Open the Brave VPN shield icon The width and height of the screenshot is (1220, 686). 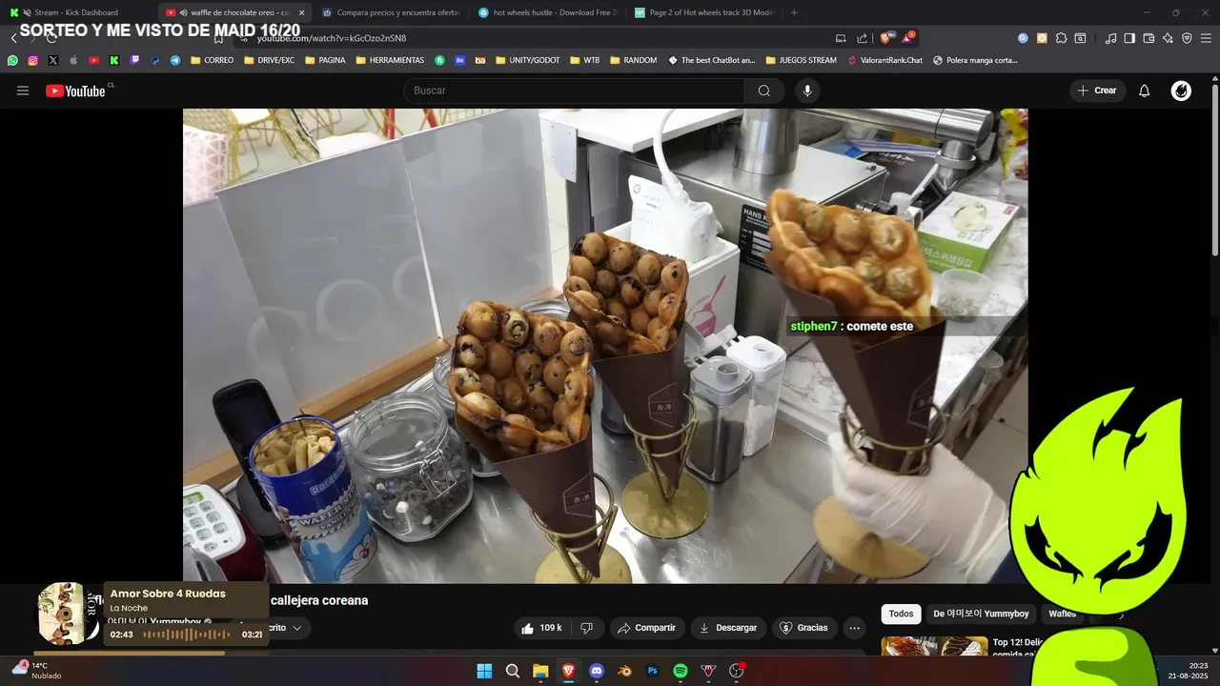(x=1187, y=38)
